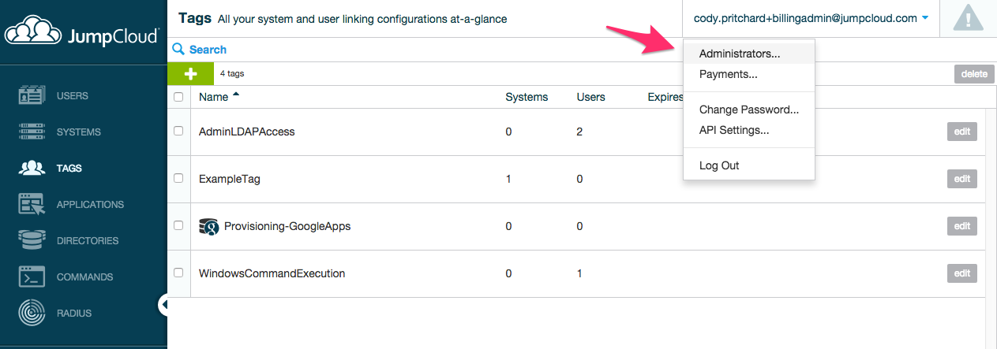Image resolution: width=997 pixels, height=349 pixels.
Task: Go to DIRECTORIES in sidebar
Action: (x=88, y=241)
